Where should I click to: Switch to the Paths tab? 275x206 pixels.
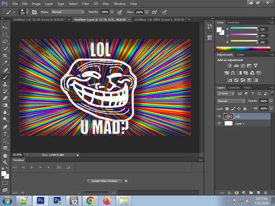click(x=247, y=88)
